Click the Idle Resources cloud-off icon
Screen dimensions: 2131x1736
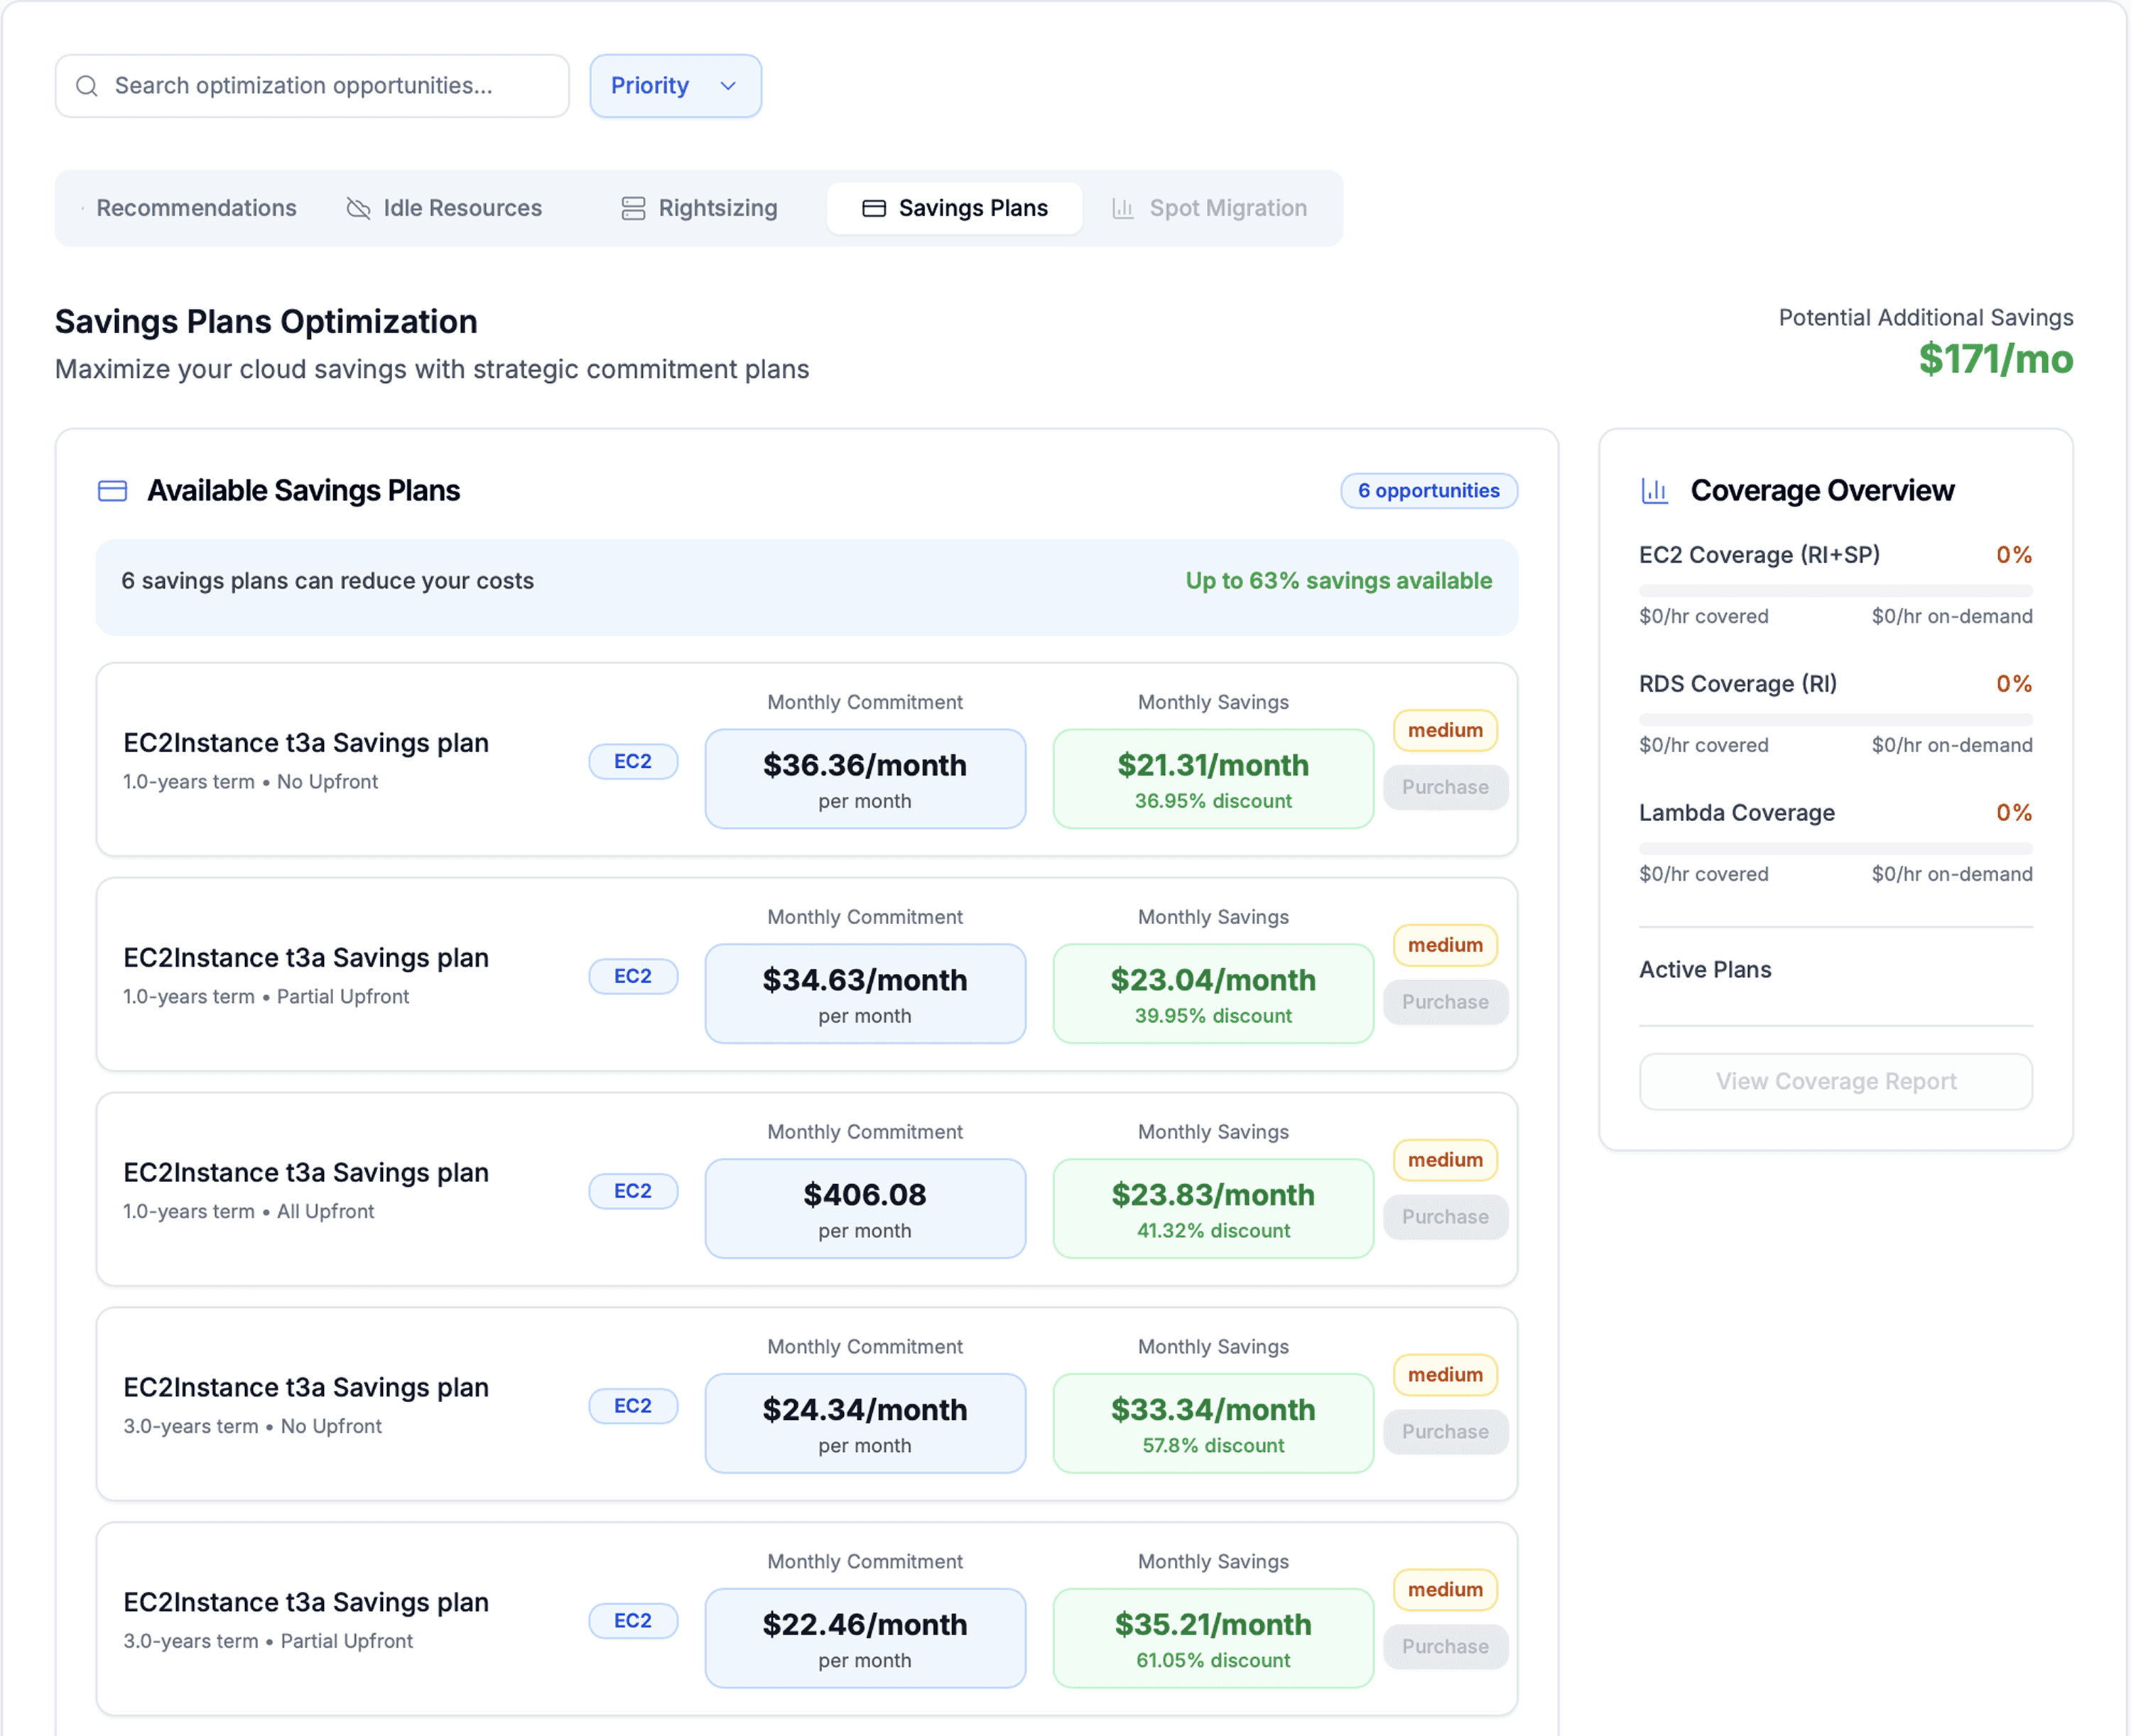(x=358, y=208)
